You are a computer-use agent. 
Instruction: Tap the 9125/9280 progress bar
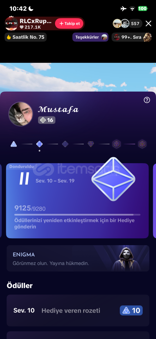click(77, 215)
